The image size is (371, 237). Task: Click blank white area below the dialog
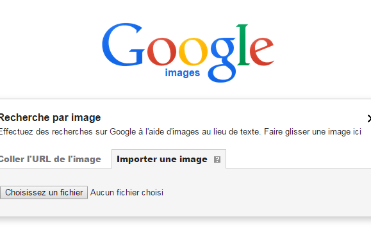click(186, 228)
